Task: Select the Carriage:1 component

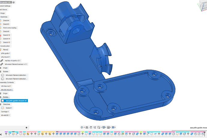Action: (5, 112)
